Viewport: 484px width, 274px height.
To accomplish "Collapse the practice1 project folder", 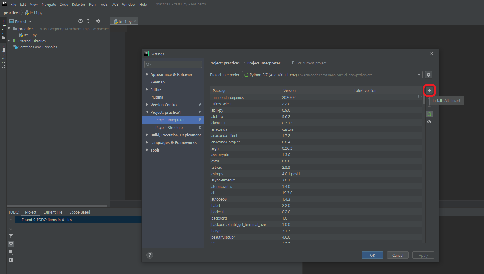I will [9, 28].
